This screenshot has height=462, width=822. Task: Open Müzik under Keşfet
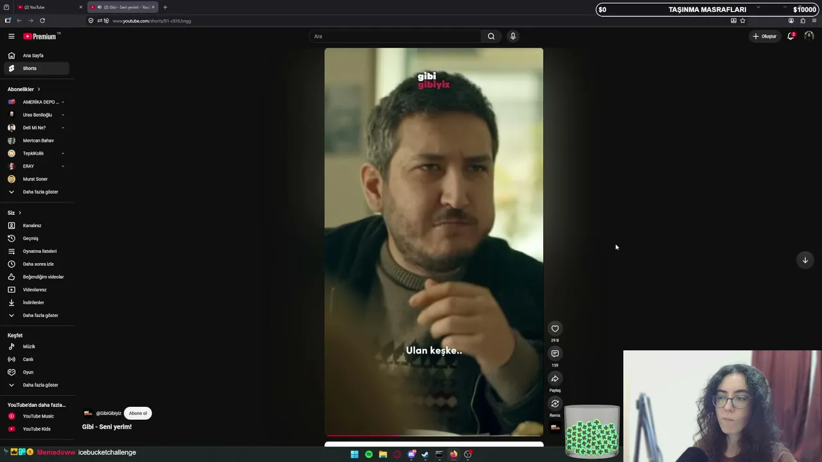click(36, 346)
